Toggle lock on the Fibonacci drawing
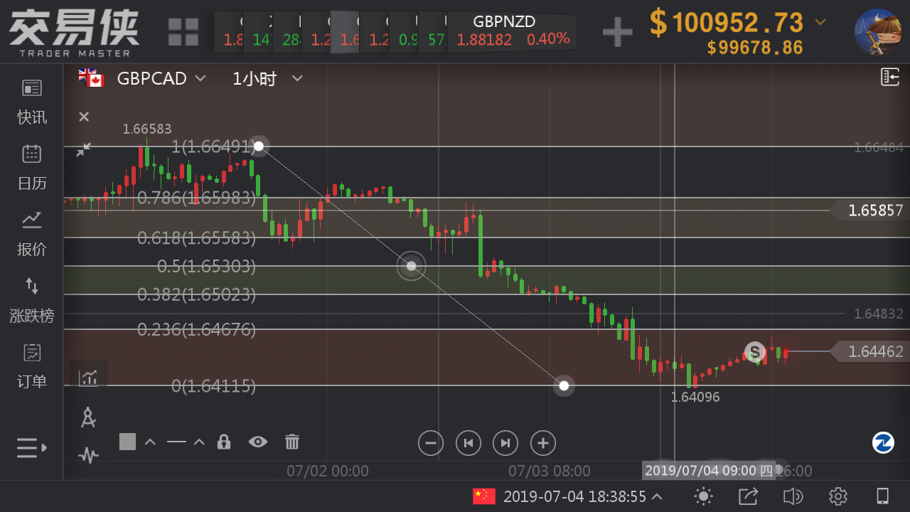The width and height of the screenshot is (910, 512). coord(224,442)
